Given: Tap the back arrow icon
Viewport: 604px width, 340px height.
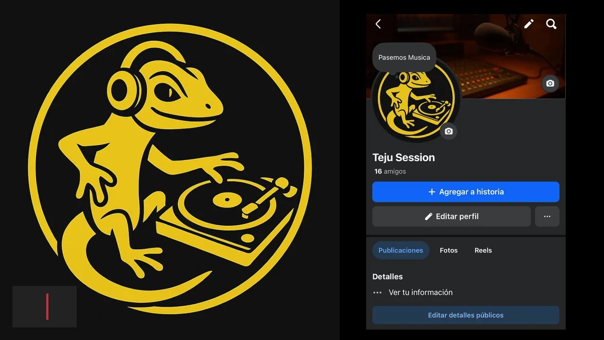Looking at the screenshot, I should pos(378,24).
